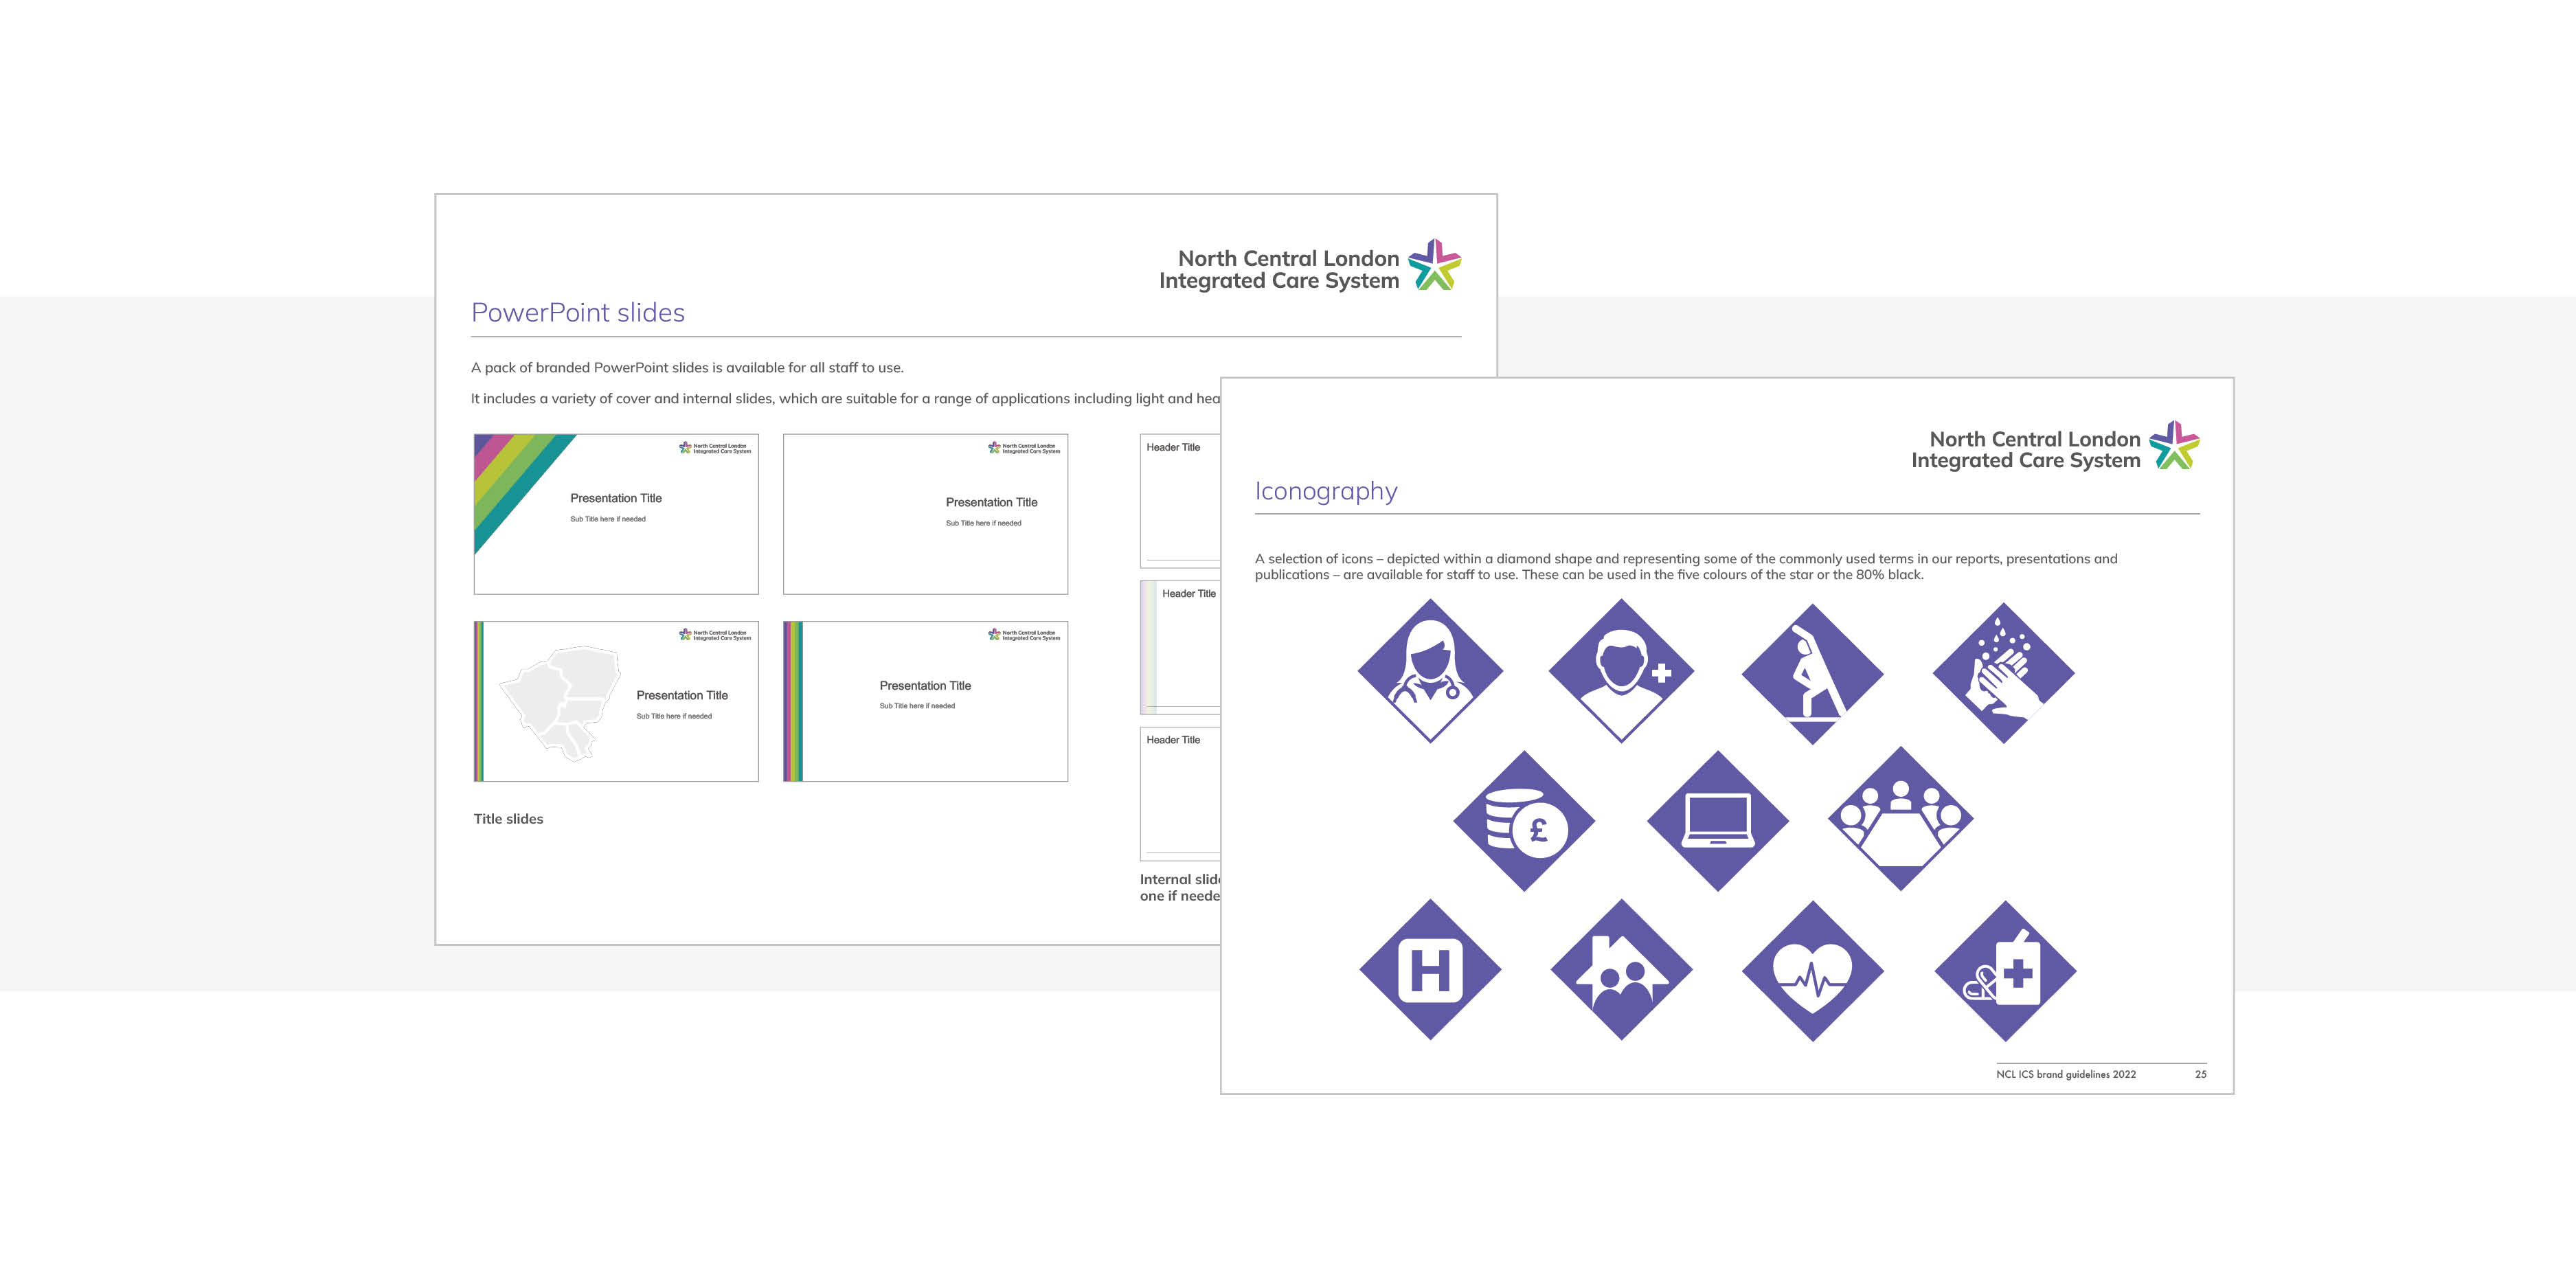Click the Iconography page heading
This screenshot has width=2576, height=1288.
click(1326, 491)
